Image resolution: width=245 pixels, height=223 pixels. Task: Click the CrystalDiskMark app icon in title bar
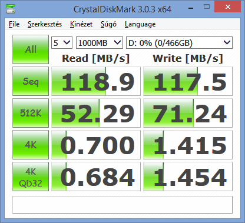[x=11, y=9]
